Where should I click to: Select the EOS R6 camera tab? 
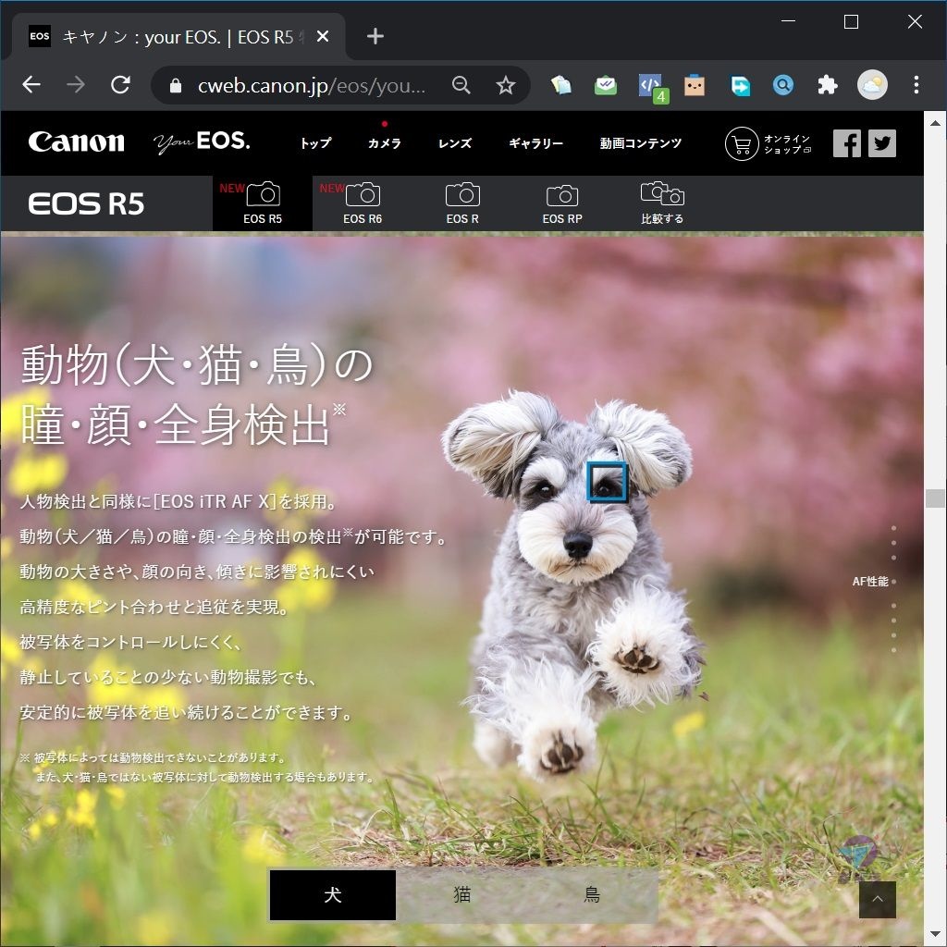tap(363, 203)
